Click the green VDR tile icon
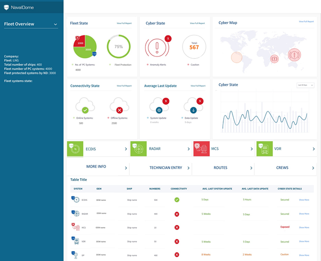Image resolution: width=321 pixels, height=261 pixels. coord(264,149)
